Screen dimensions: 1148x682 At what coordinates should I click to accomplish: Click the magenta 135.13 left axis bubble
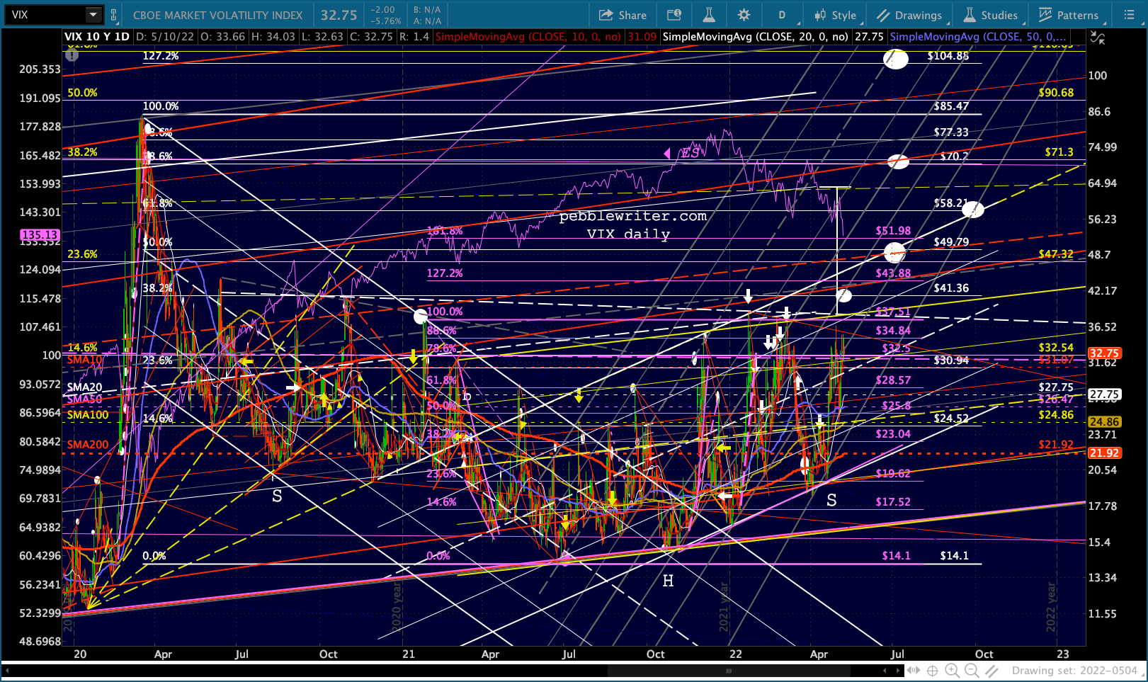click(x=40, y=234)
